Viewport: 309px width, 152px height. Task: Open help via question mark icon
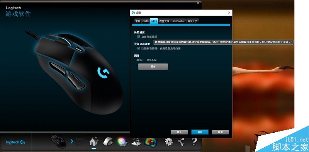click(x=194, y=142)
